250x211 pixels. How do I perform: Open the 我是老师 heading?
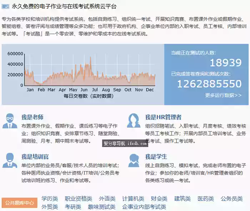pyautogui.click(x=32, y=117)
